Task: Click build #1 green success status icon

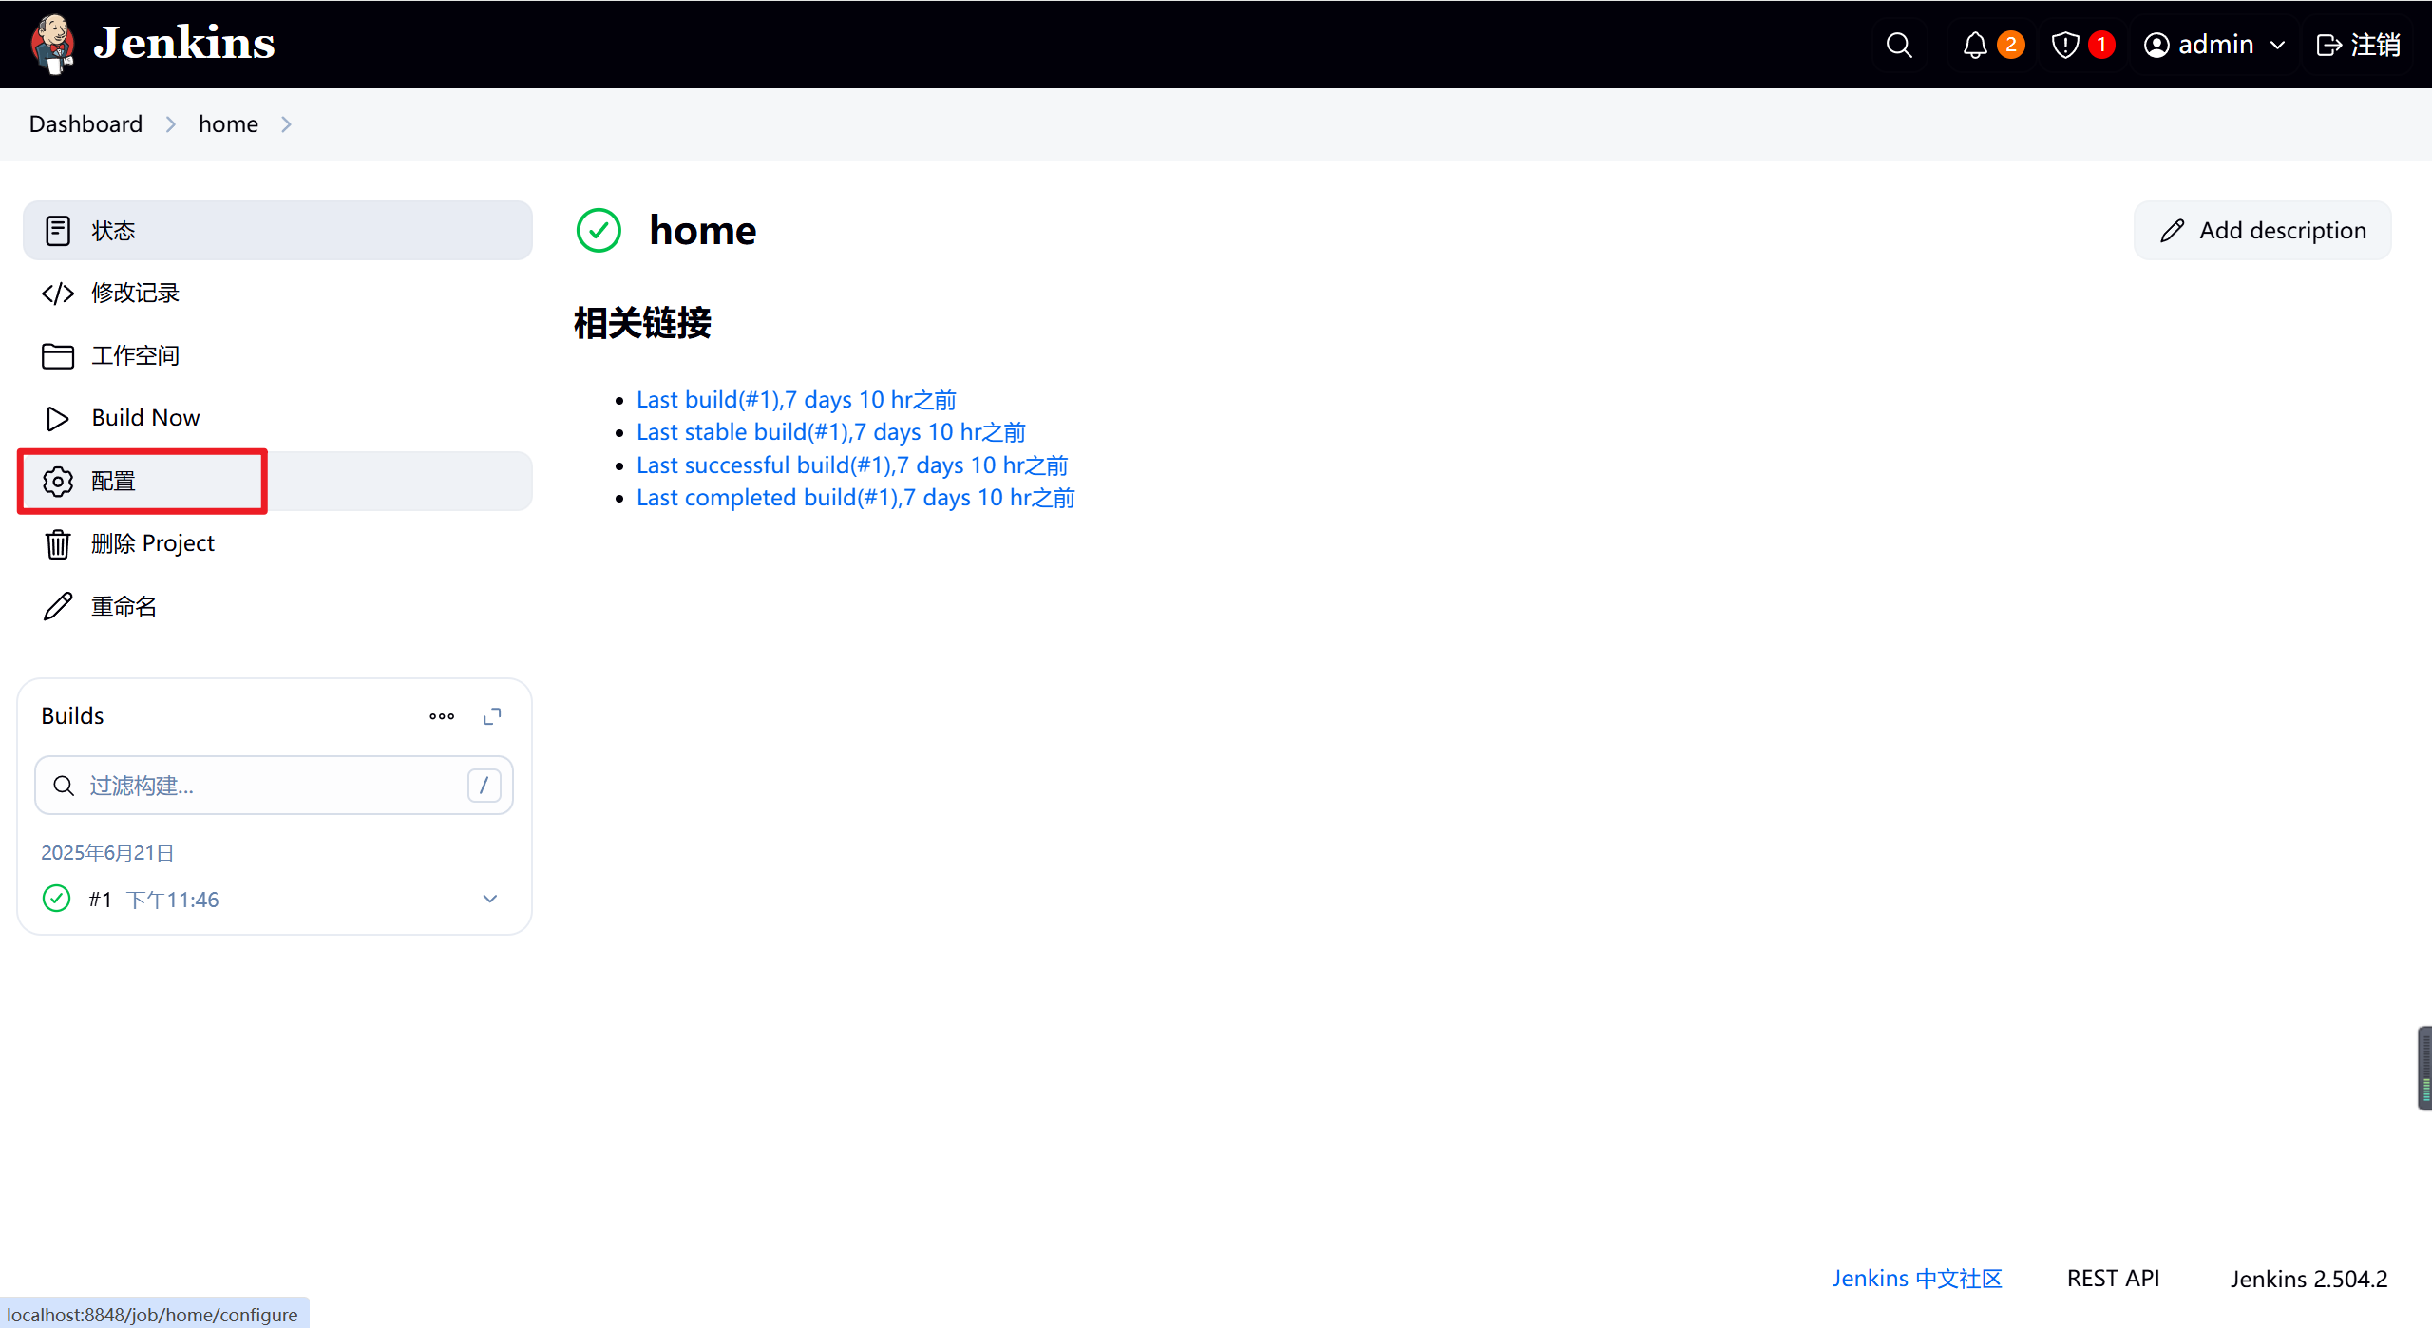Action: click(57, 899)
